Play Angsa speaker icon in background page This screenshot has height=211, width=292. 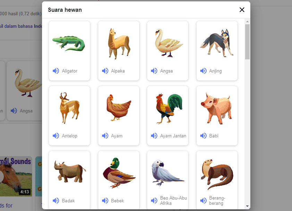[x=14, y=111]
